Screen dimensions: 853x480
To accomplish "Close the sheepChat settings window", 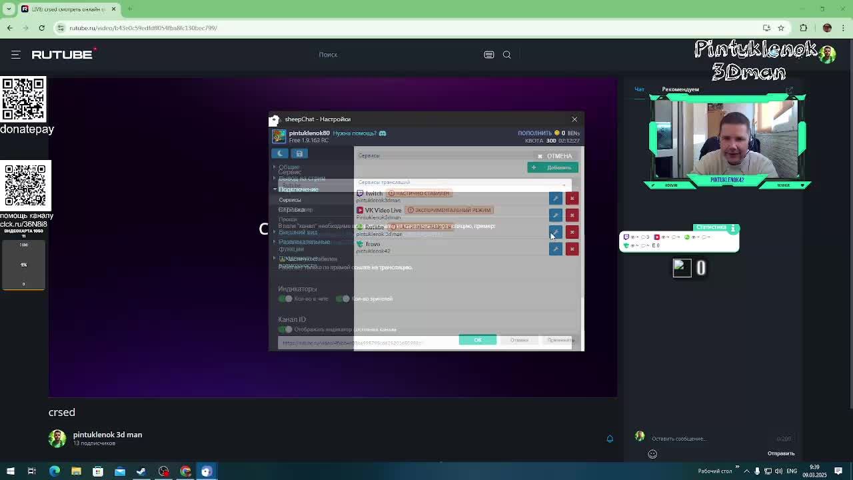I will (x=574, y=119).
